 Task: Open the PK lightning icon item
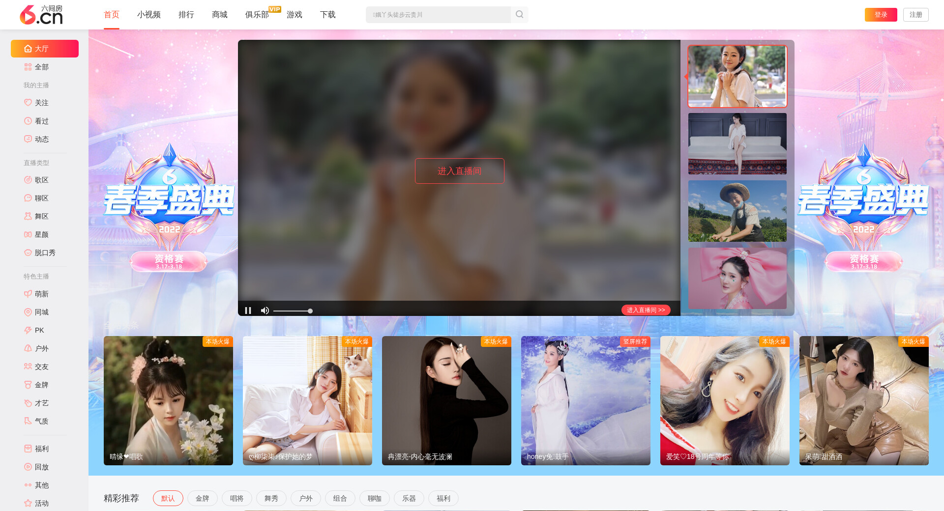pyautogui.click(x=28, y=330)
